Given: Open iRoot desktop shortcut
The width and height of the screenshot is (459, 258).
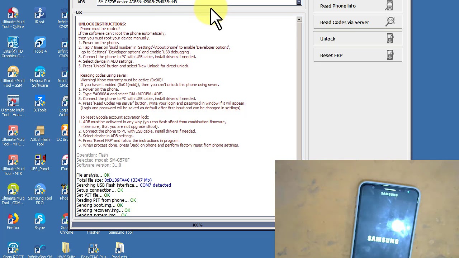Looking at the screenshot, I should 40,16.
